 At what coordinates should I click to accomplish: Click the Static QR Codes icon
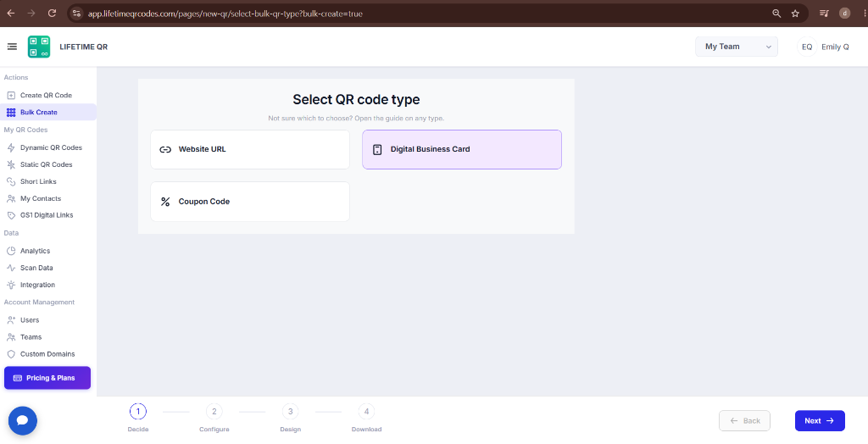[x=10, y=164]
